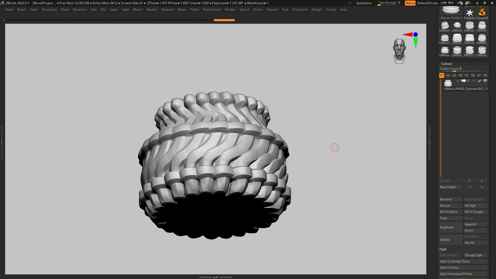Click the QuickSave button
Screen dimensions: 496x279
[x=364, y=3]
